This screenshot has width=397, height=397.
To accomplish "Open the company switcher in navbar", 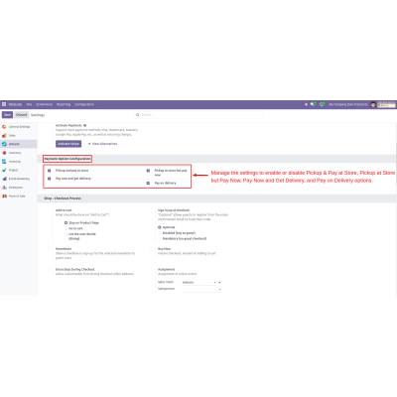I will (348, 104).
